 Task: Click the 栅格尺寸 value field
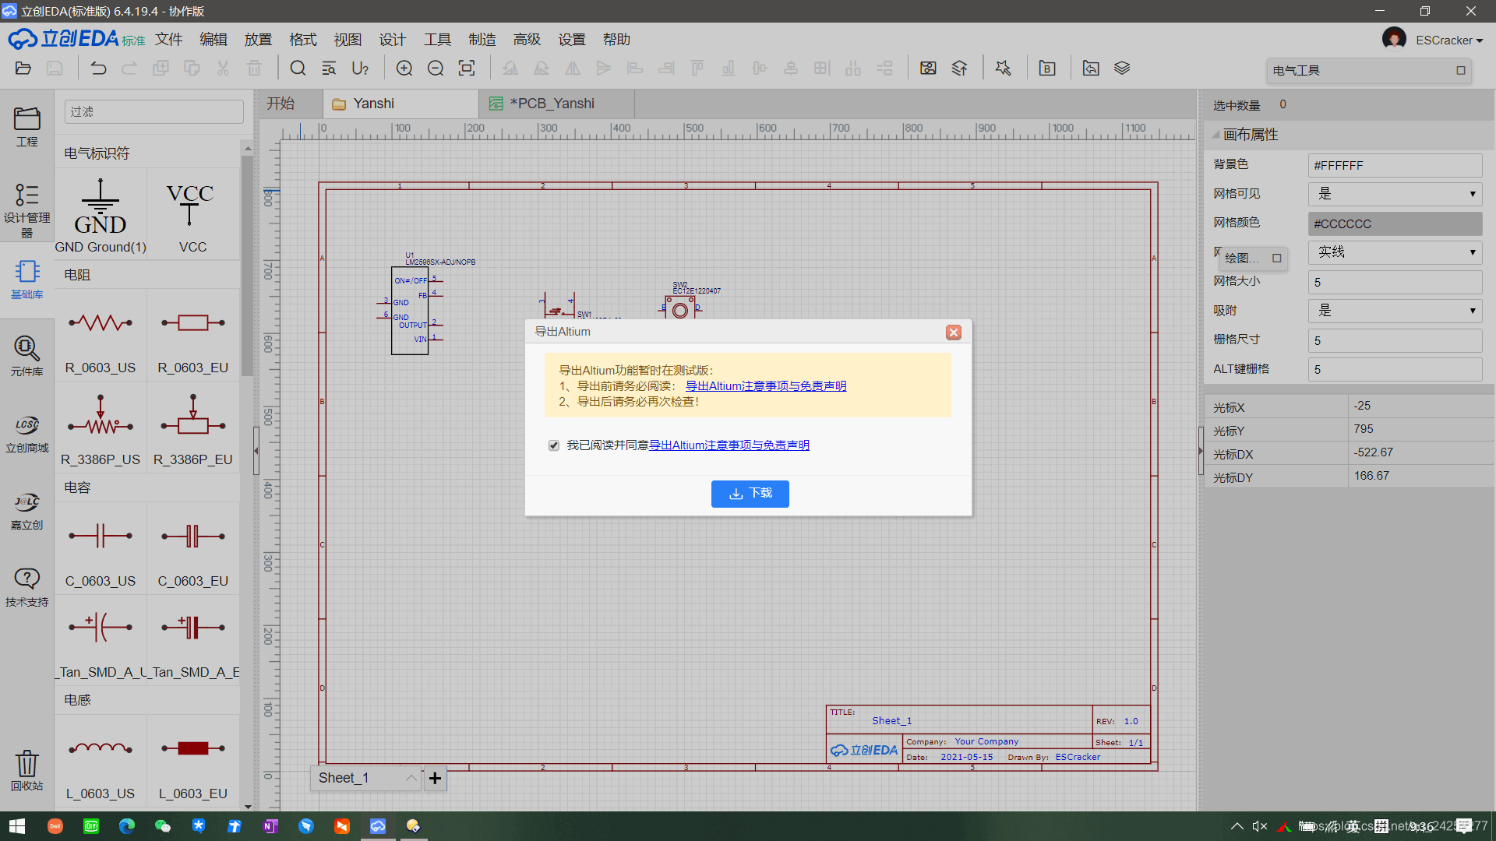[x=1395, y=340]
